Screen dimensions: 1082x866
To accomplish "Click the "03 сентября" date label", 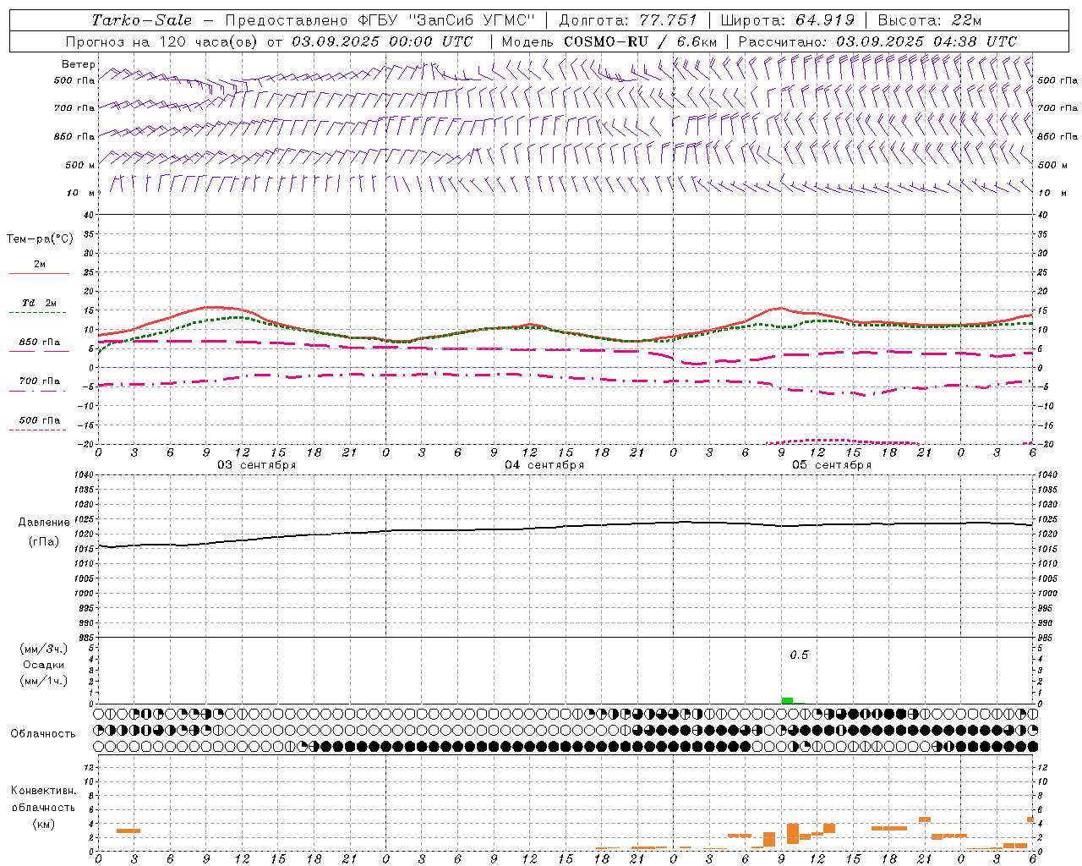I will point(257,465).
